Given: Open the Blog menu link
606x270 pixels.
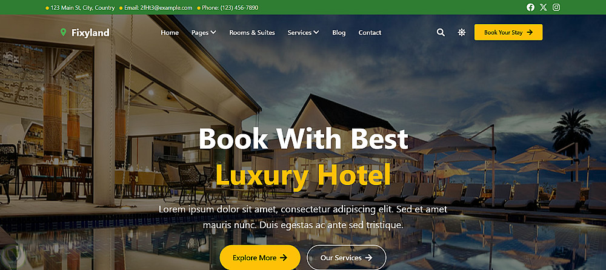Looking at the screenshot, I should click(x=339, y=33).
